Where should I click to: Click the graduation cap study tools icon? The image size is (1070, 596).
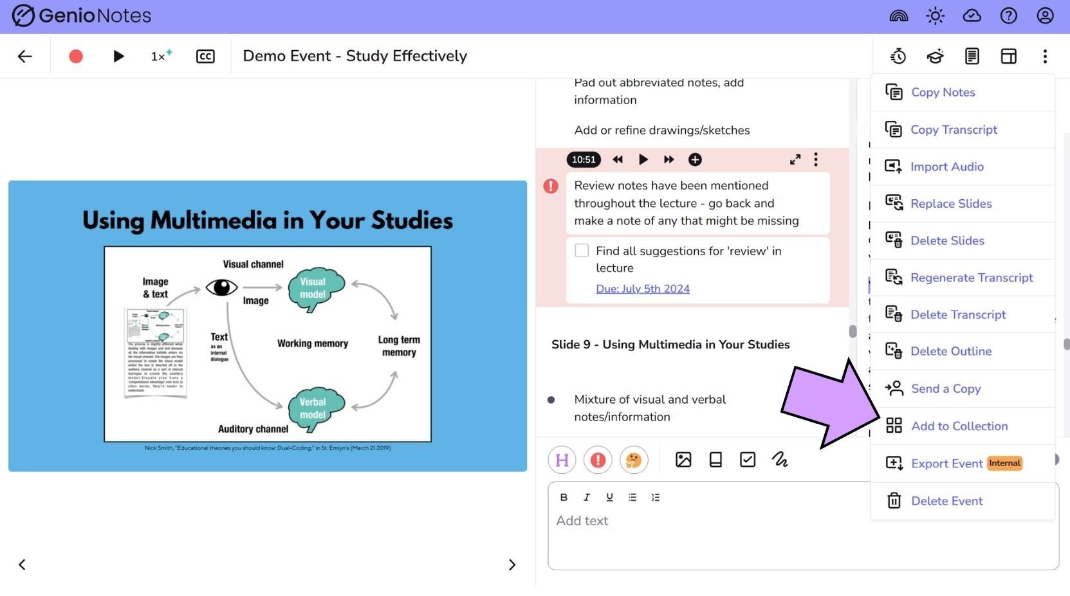coord(935,56)
